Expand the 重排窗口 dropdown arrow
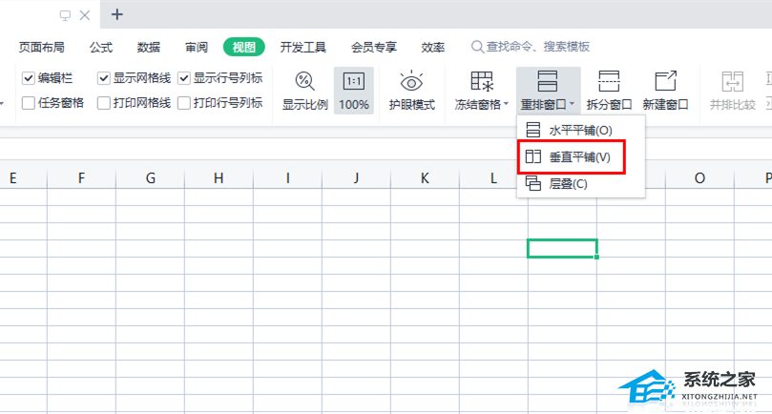This screenshot has width=772, height=414. pyautogui.click(x=572, y=104)
